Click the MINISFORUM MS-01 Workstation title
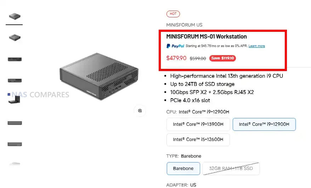The image size is (311, 188). coord(207,37)
